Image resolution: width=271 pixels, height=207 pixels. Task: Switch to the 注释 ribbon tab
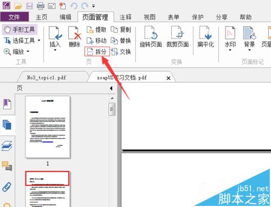[x=125, y=17]
